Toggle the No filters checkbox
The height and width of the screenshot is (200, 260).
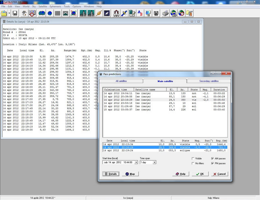pyautogui.click(x=193, y=163)
